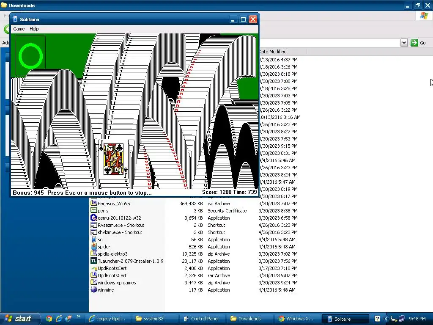Open the Help menu in Solitaire
Image resolution: width=433 pixels, height=325 pixels.
(x=34, y=29)
